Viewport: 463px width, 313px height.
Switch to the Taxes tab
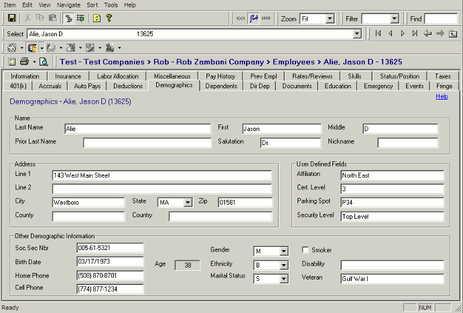point(443,76)
